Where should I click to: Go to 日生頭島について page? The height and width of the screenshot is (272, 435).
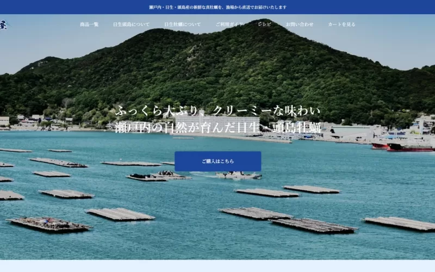[x=131, y=24]
